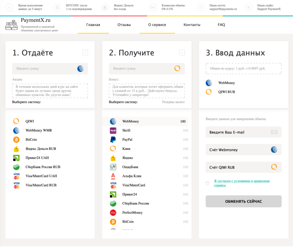This screenshot has width=293, height=249.
Task: Choose the PerfectMoney PM icon
Action: tap(113, 212)
